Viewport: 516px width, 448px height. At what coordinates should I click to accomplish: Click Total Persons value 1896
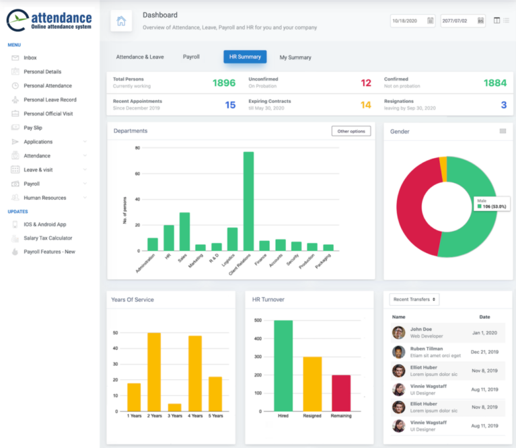point(224,83)
